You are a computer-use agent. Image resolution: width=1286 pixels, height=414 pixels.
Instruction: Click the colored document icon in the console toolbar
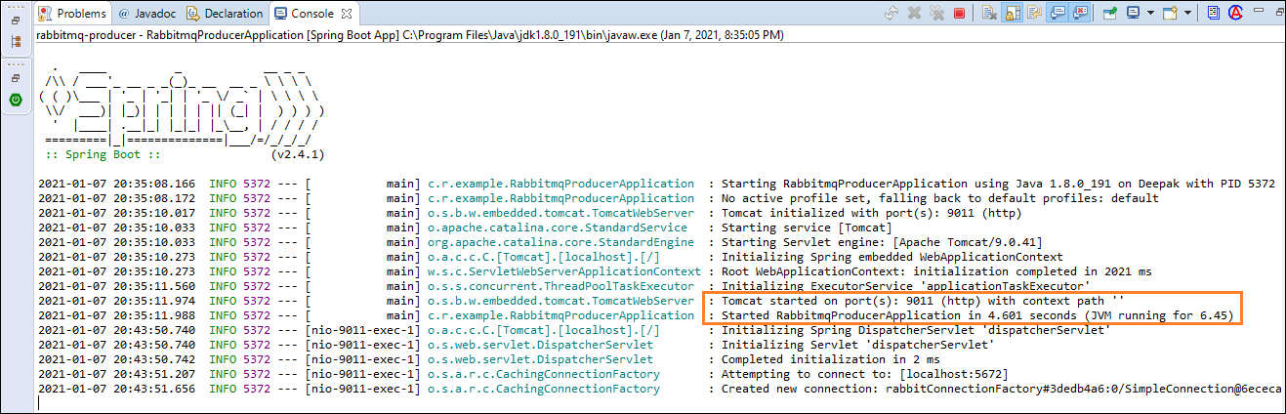coord(1213,14)
